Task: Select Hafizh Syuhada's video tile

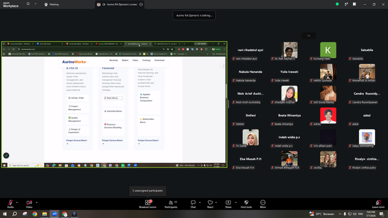Action: (x=328, y=72)
